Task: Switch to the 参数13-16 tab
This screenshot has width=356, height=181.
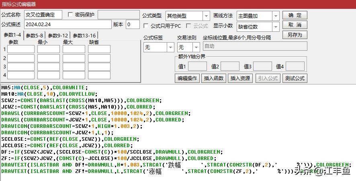Action: point(84,36)
